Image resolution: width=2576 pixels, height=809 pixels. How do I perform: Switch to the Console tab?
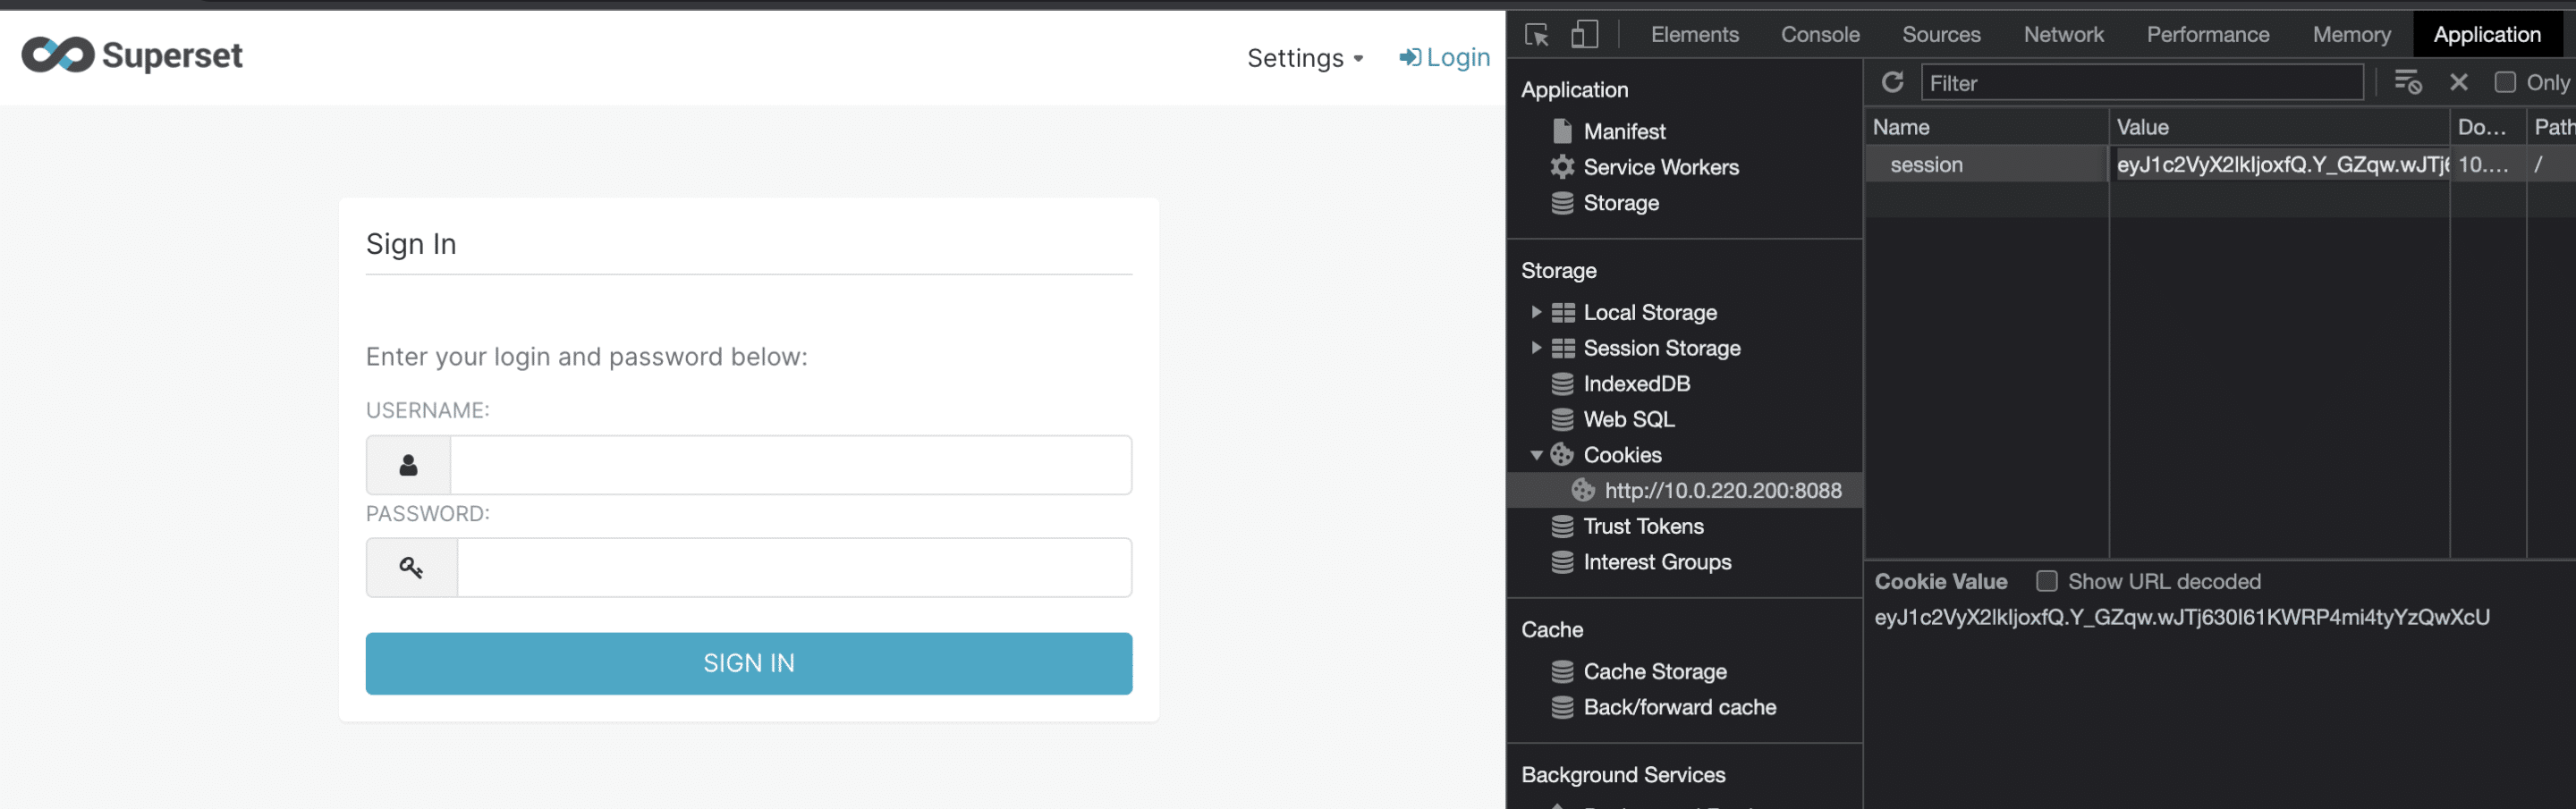click(1819, 35)
